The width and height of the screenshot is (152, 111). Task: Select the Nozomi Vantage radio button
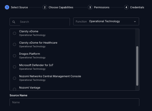(15, 89)
